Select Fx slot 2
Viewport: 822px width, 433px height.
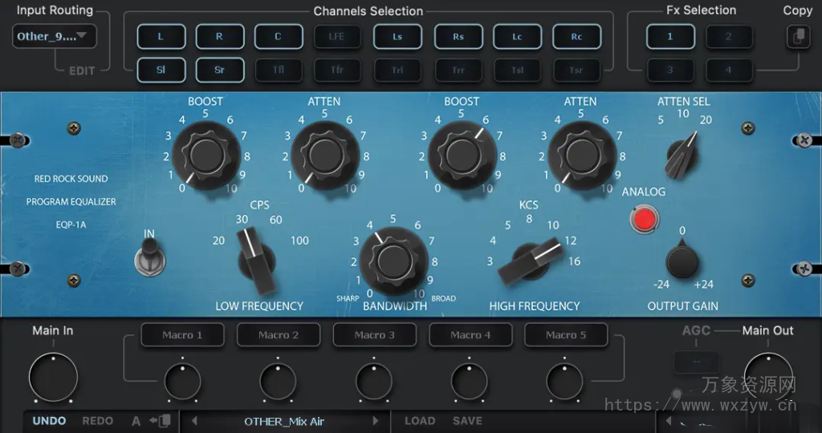pyautogui.click(x=729, y=37)
